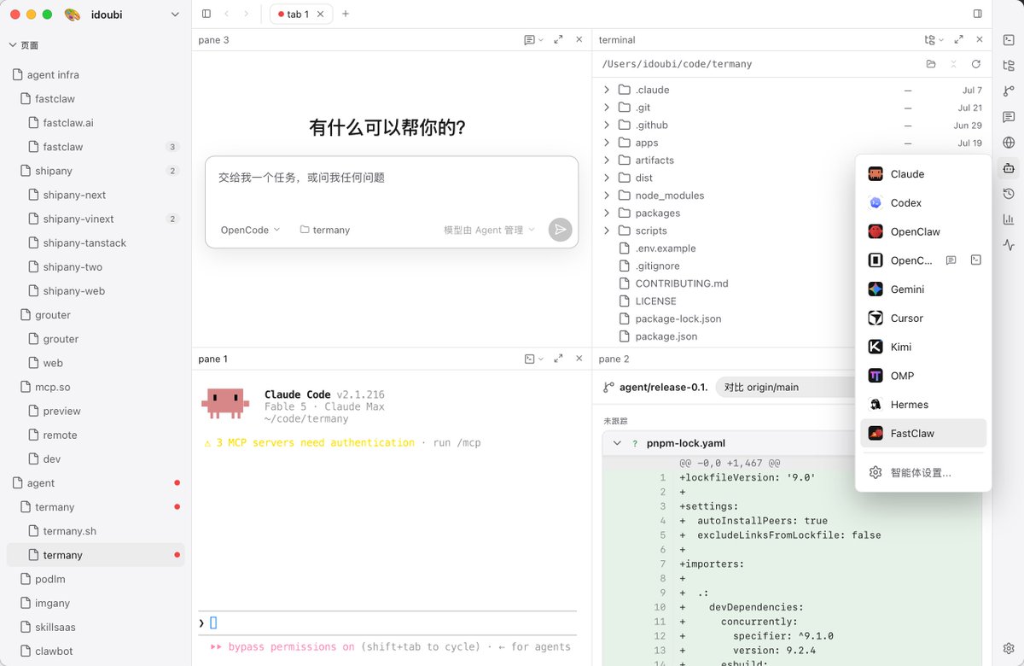Open the model 由 Agent 管理 dropdown
1024x666 pixels.
pos(489,230)
